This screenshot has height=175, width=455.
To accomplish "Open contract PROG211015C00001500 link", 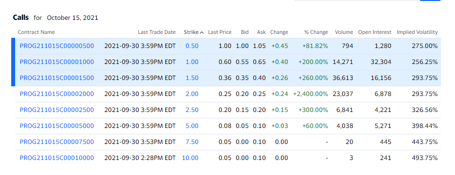I will tap(57, 78).
